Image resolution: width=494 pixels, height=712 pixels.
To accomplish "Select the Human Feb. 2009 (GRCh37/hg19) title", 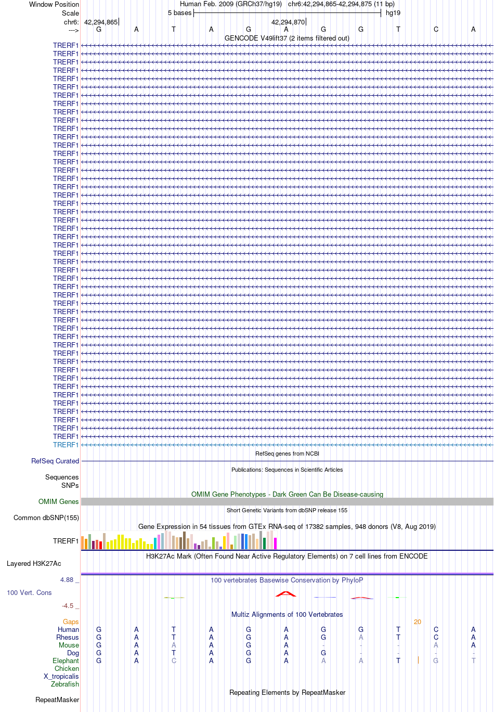I will point(231,4).
